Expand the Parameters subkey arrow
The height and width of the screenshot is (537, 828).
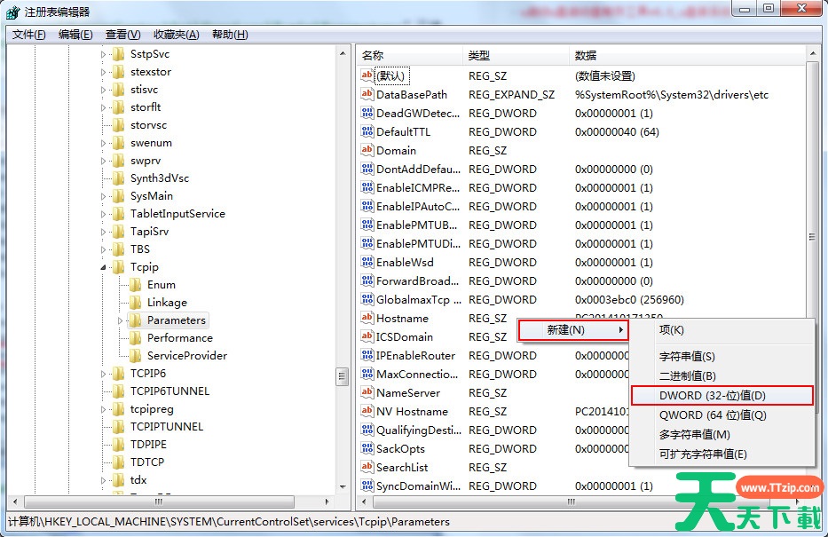point(121,320)
